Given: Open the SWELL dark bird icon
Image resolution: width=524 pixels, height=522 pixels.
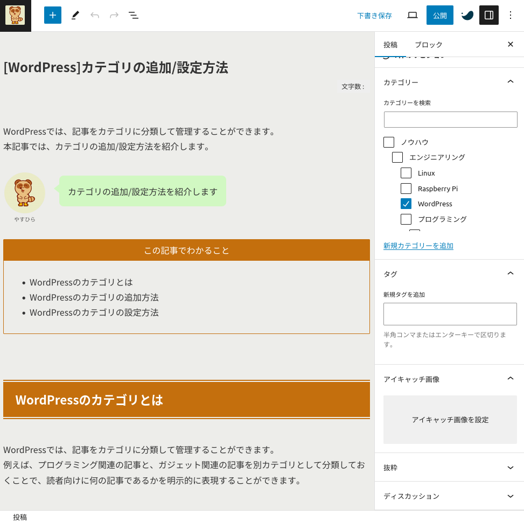Looking at the screenshot, I should coord(467,16).
